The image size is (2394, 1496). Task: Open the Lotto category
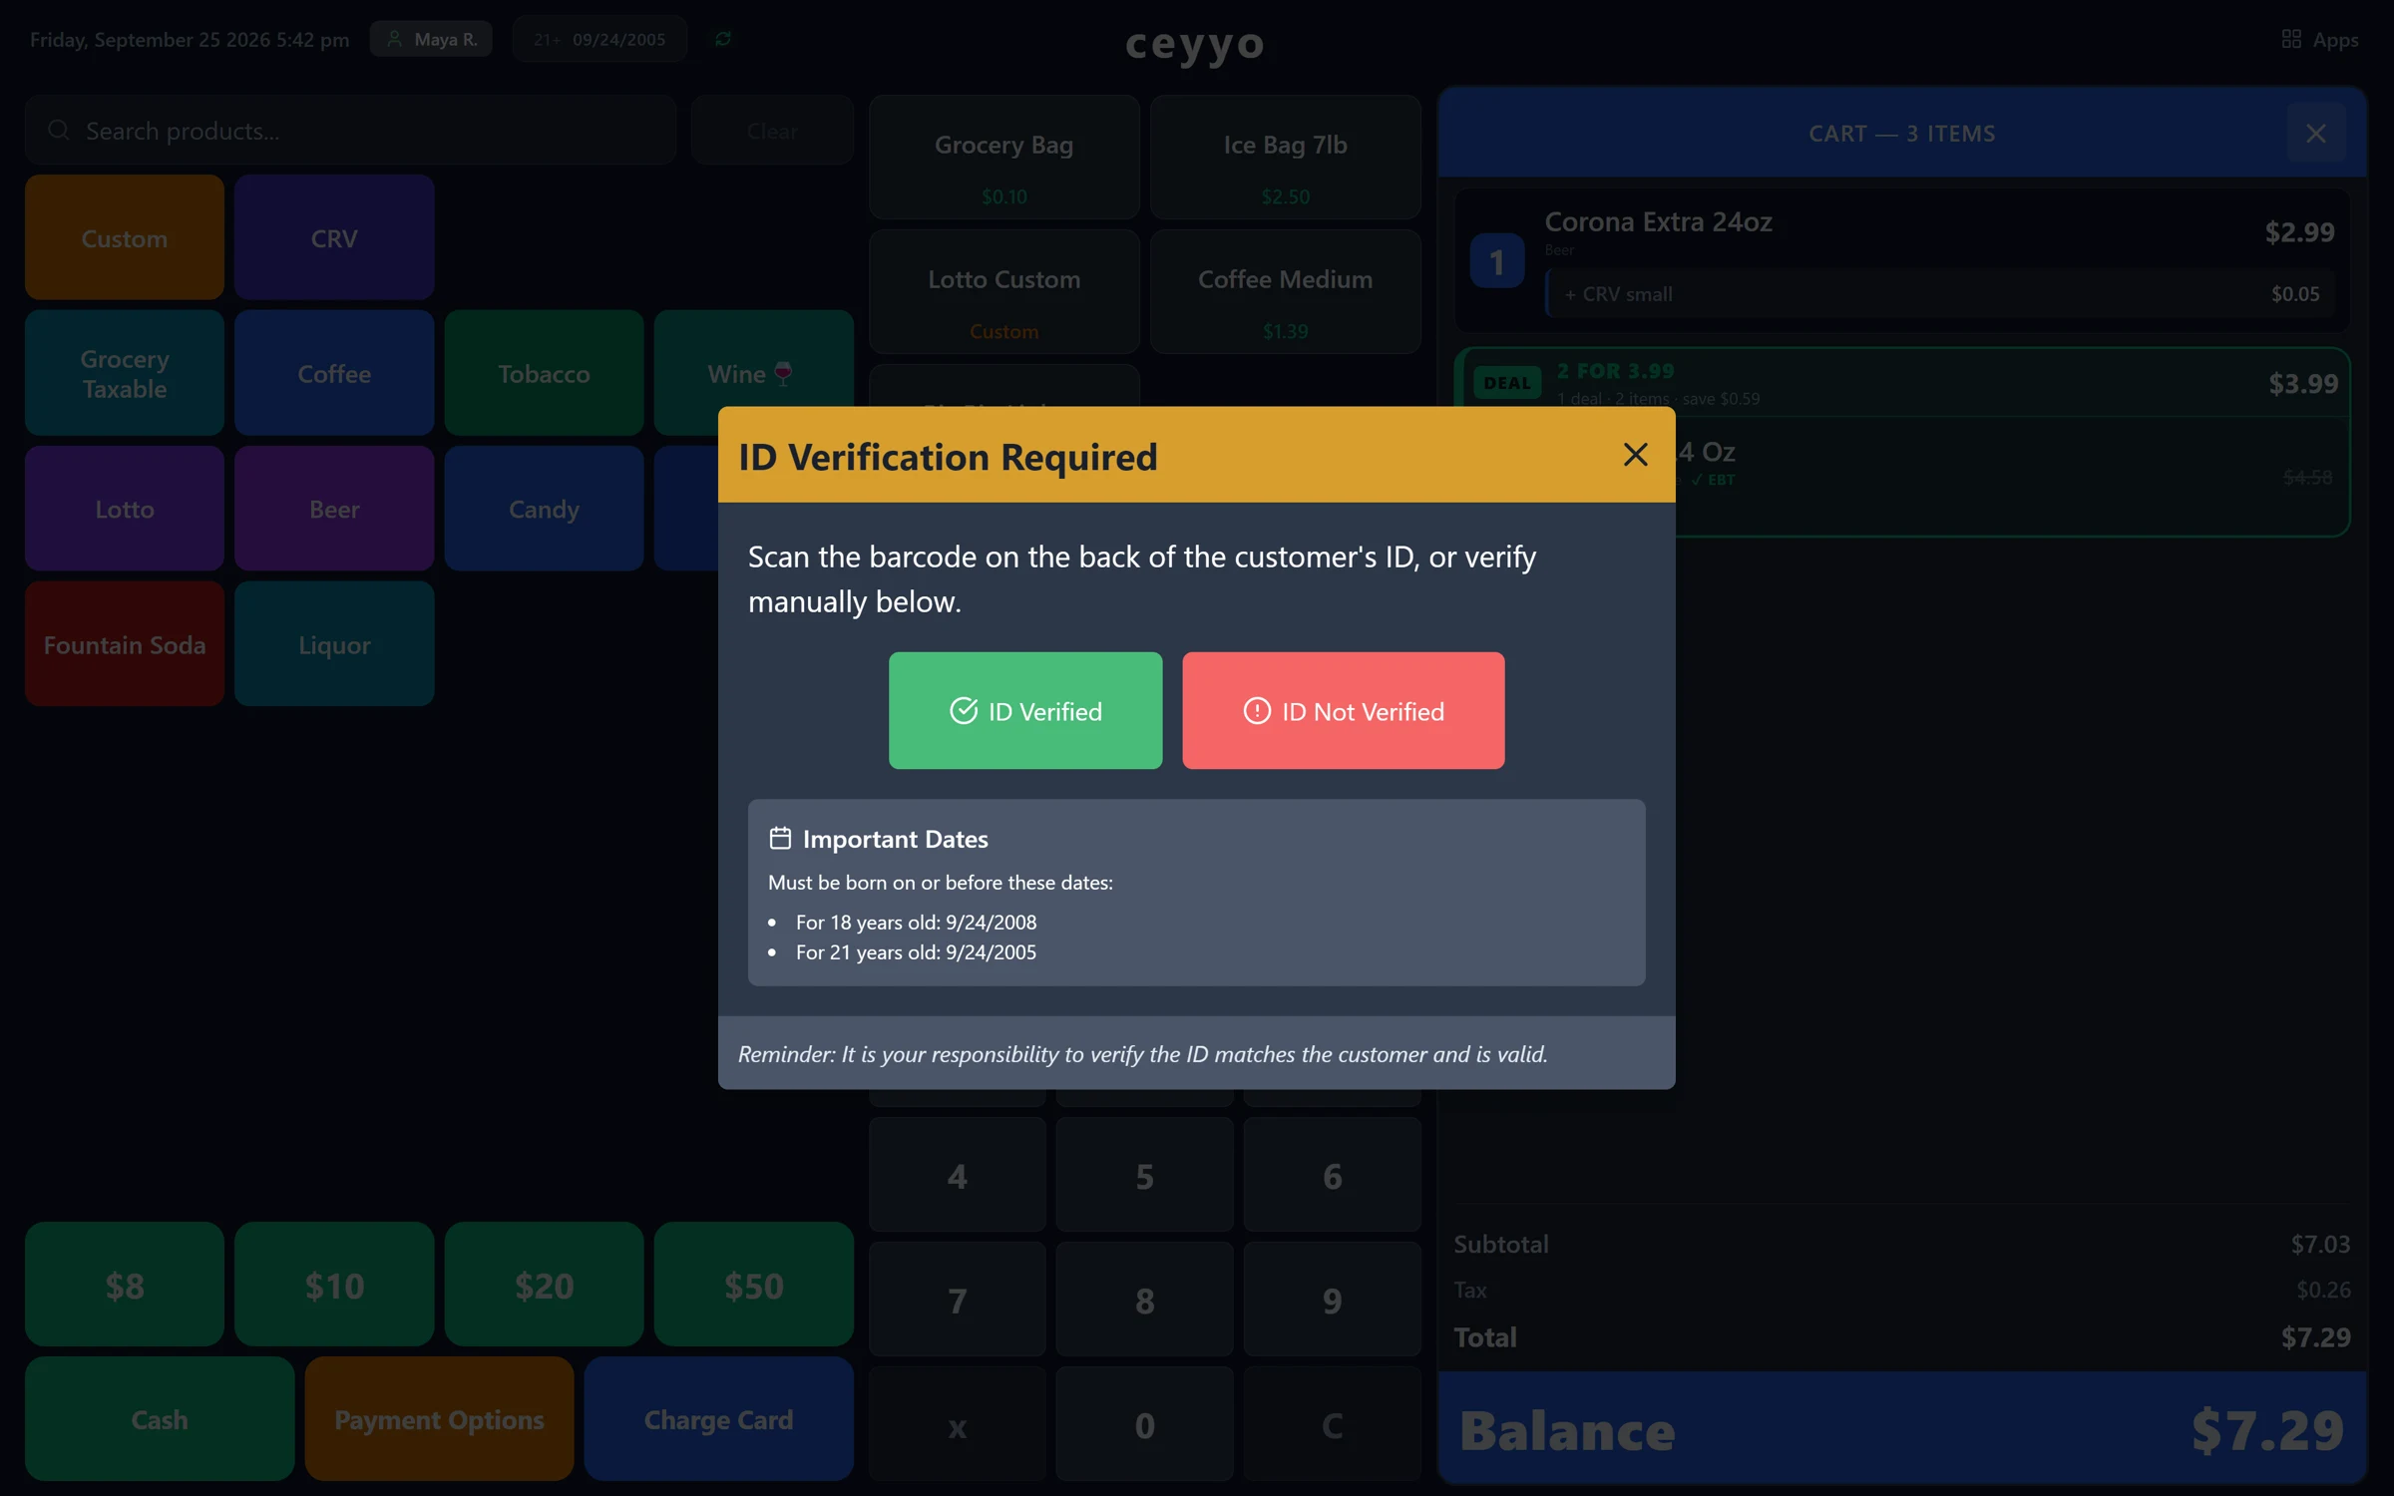125,509
